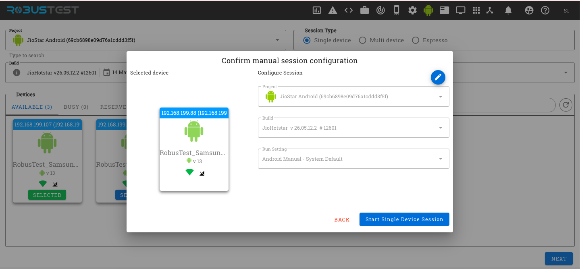Click 'v 13' on the dialog device card
The height and width of the screenshot is (269, 580).
pyautogui.click(x=197, y=161)
